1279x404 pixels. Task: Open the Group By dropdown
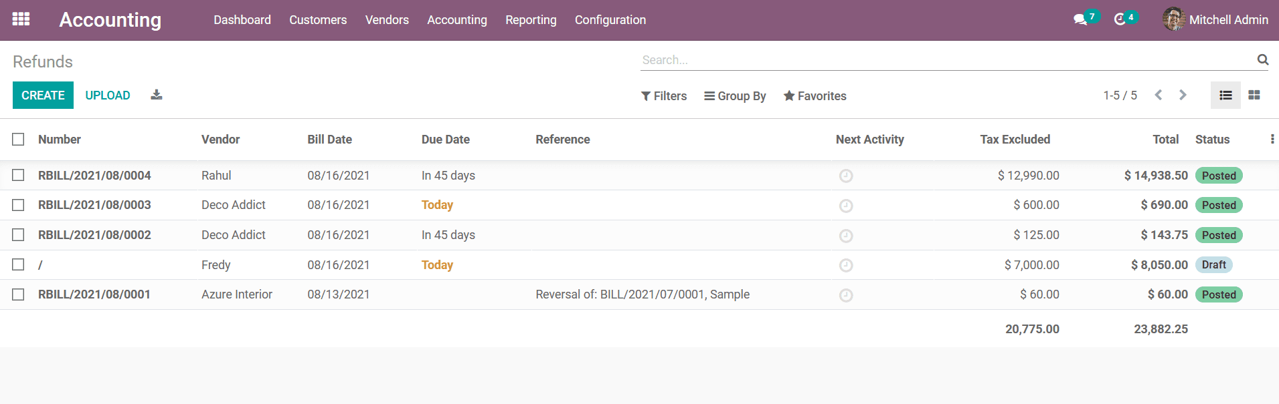[735, 96]
